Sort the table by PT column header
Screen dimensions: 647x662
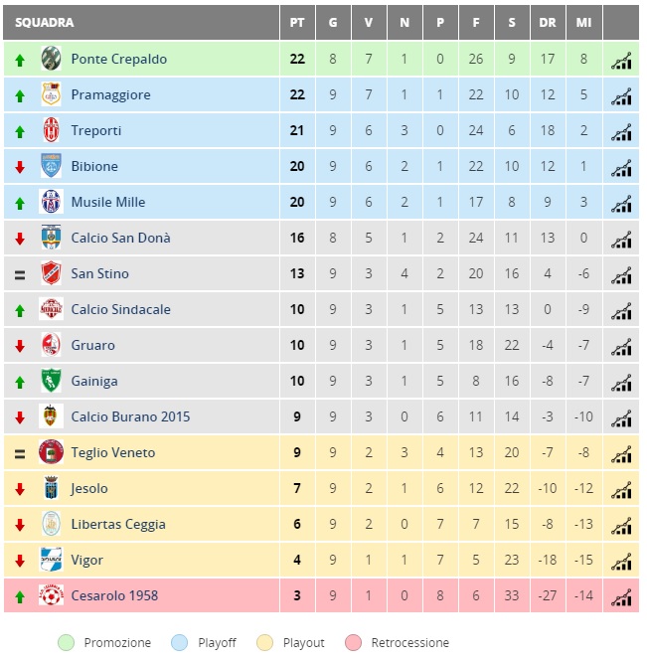[x=297, y=23]
